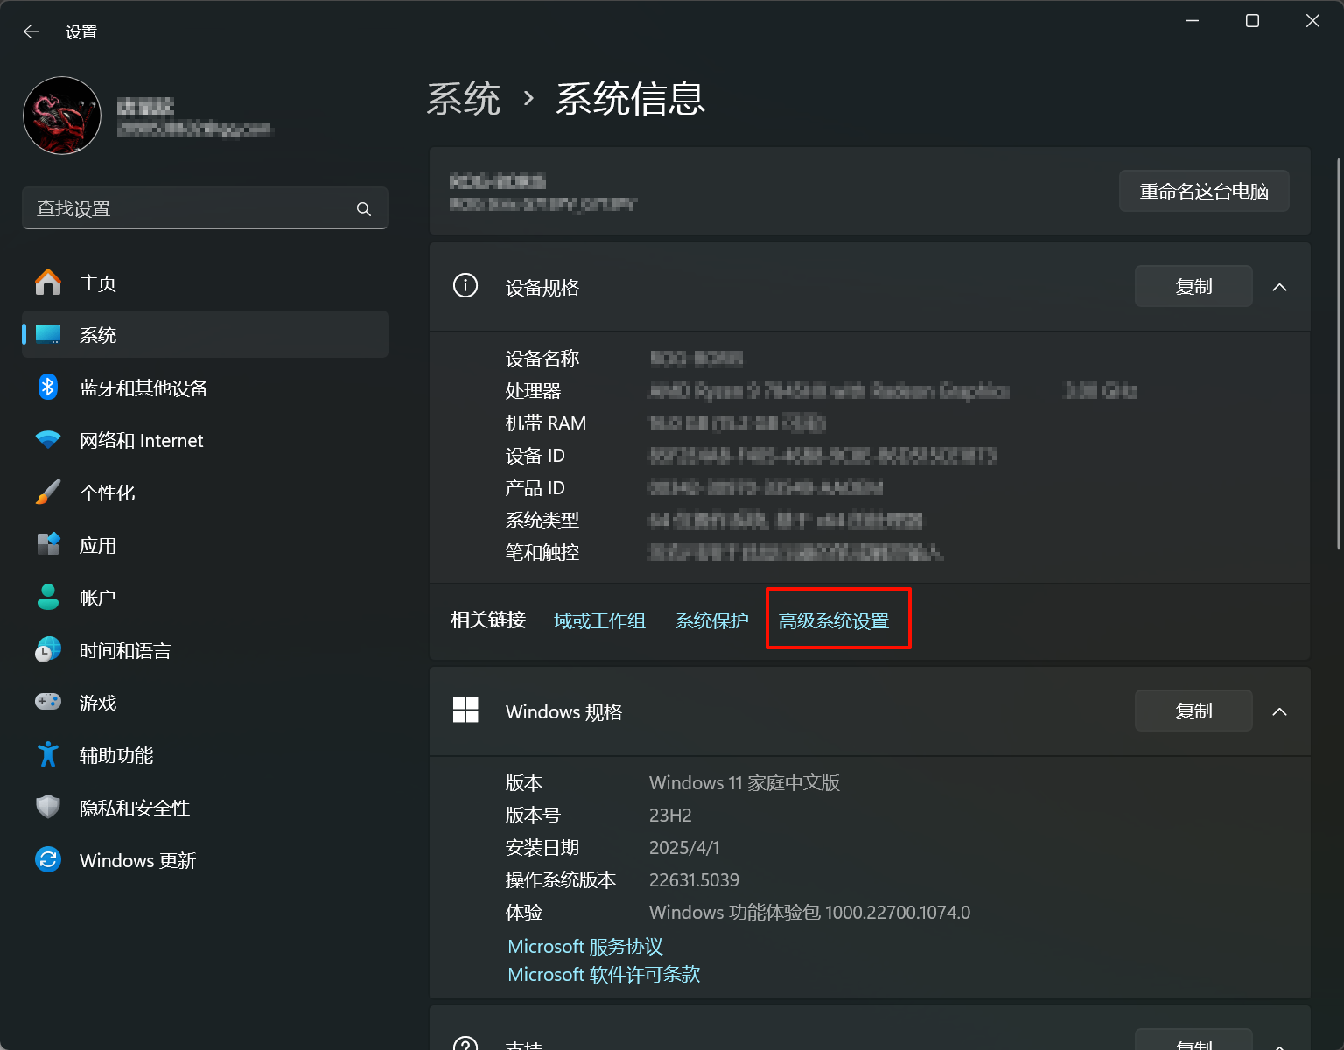Click the 帐户 person icon
Screen dimensions: 1344x1050
pos(48,598)
